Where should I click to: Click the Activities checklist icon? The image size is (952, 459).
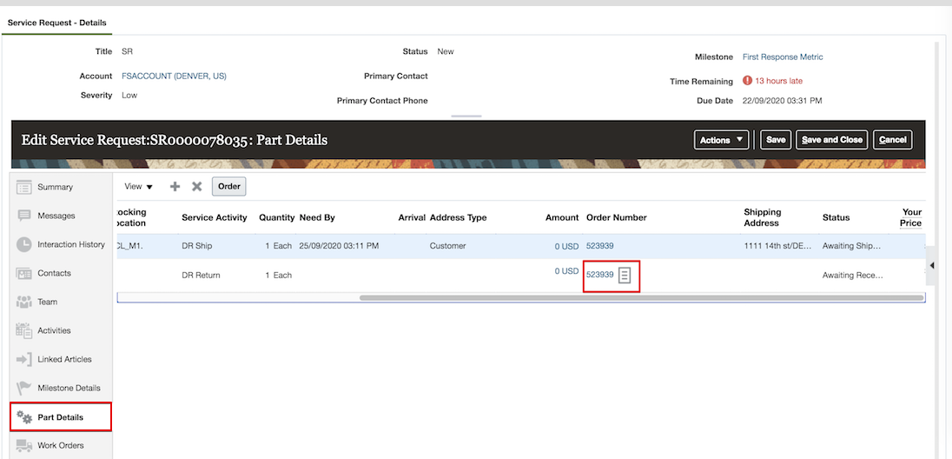point(24,330)
